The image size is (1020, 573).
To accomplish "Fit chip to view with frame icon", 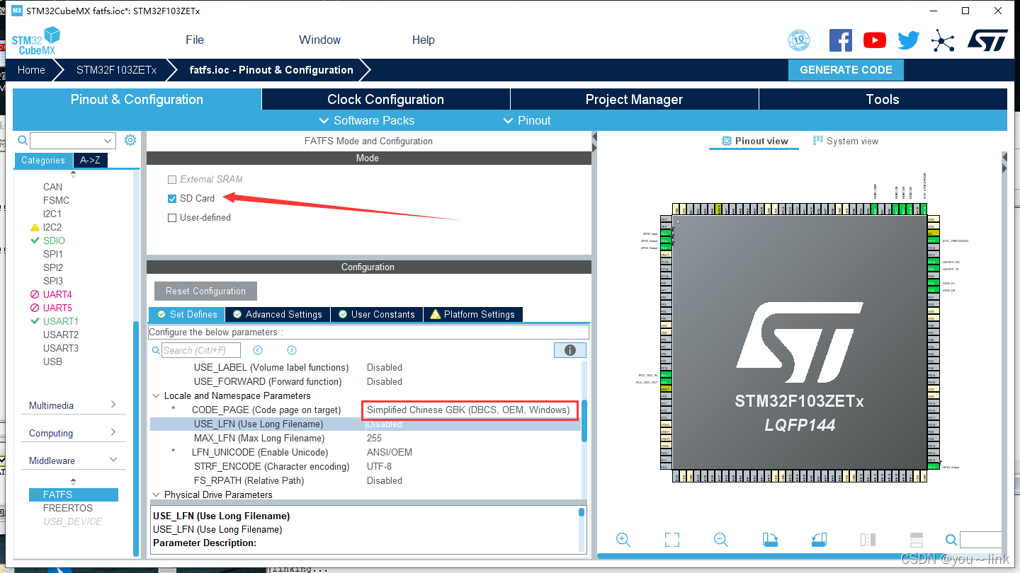I will click(x=672, y=540).
